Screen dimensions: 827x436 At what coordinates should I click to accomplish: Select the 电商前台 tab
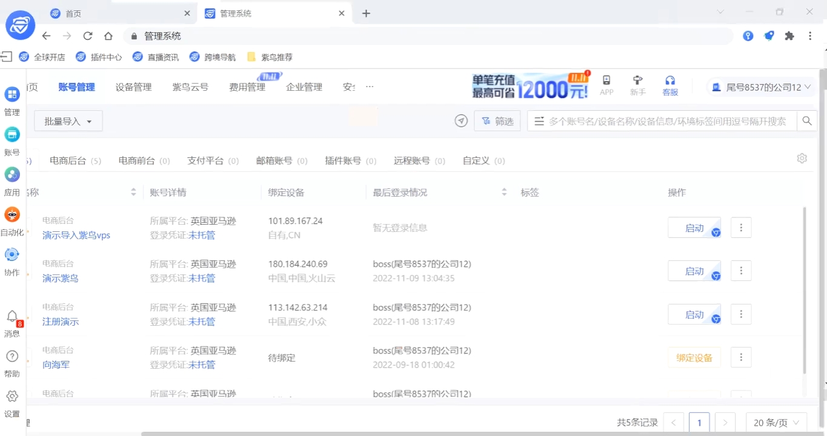pyautogui.click(x=137, y=161)
